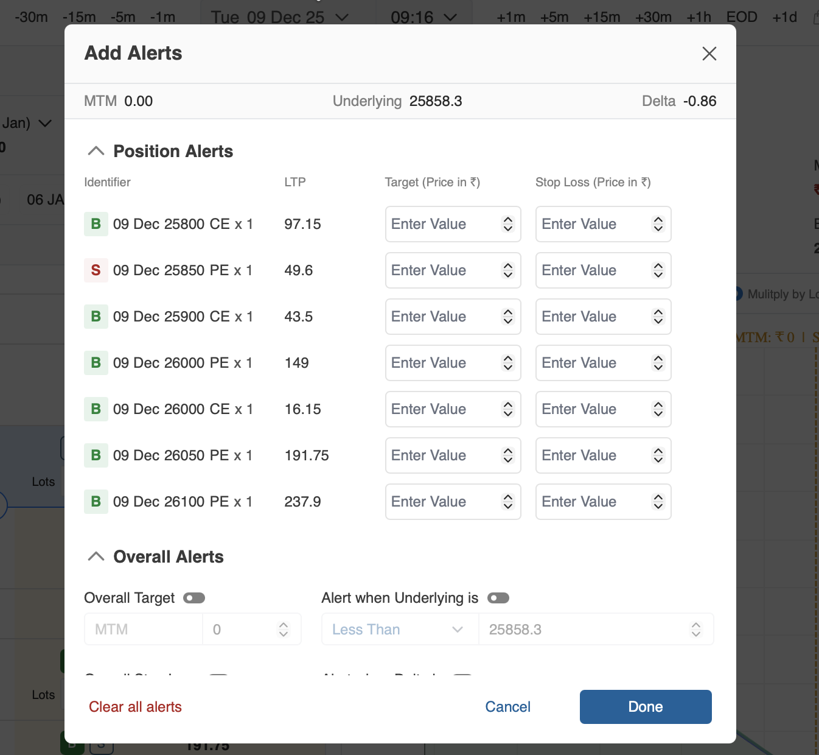The height and width of the screenshot is (755, 819).
Task: Open the 09:16 time dropdown
Action: [423, 17]
